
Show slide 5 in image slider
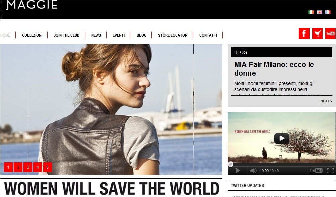[48, 167]
